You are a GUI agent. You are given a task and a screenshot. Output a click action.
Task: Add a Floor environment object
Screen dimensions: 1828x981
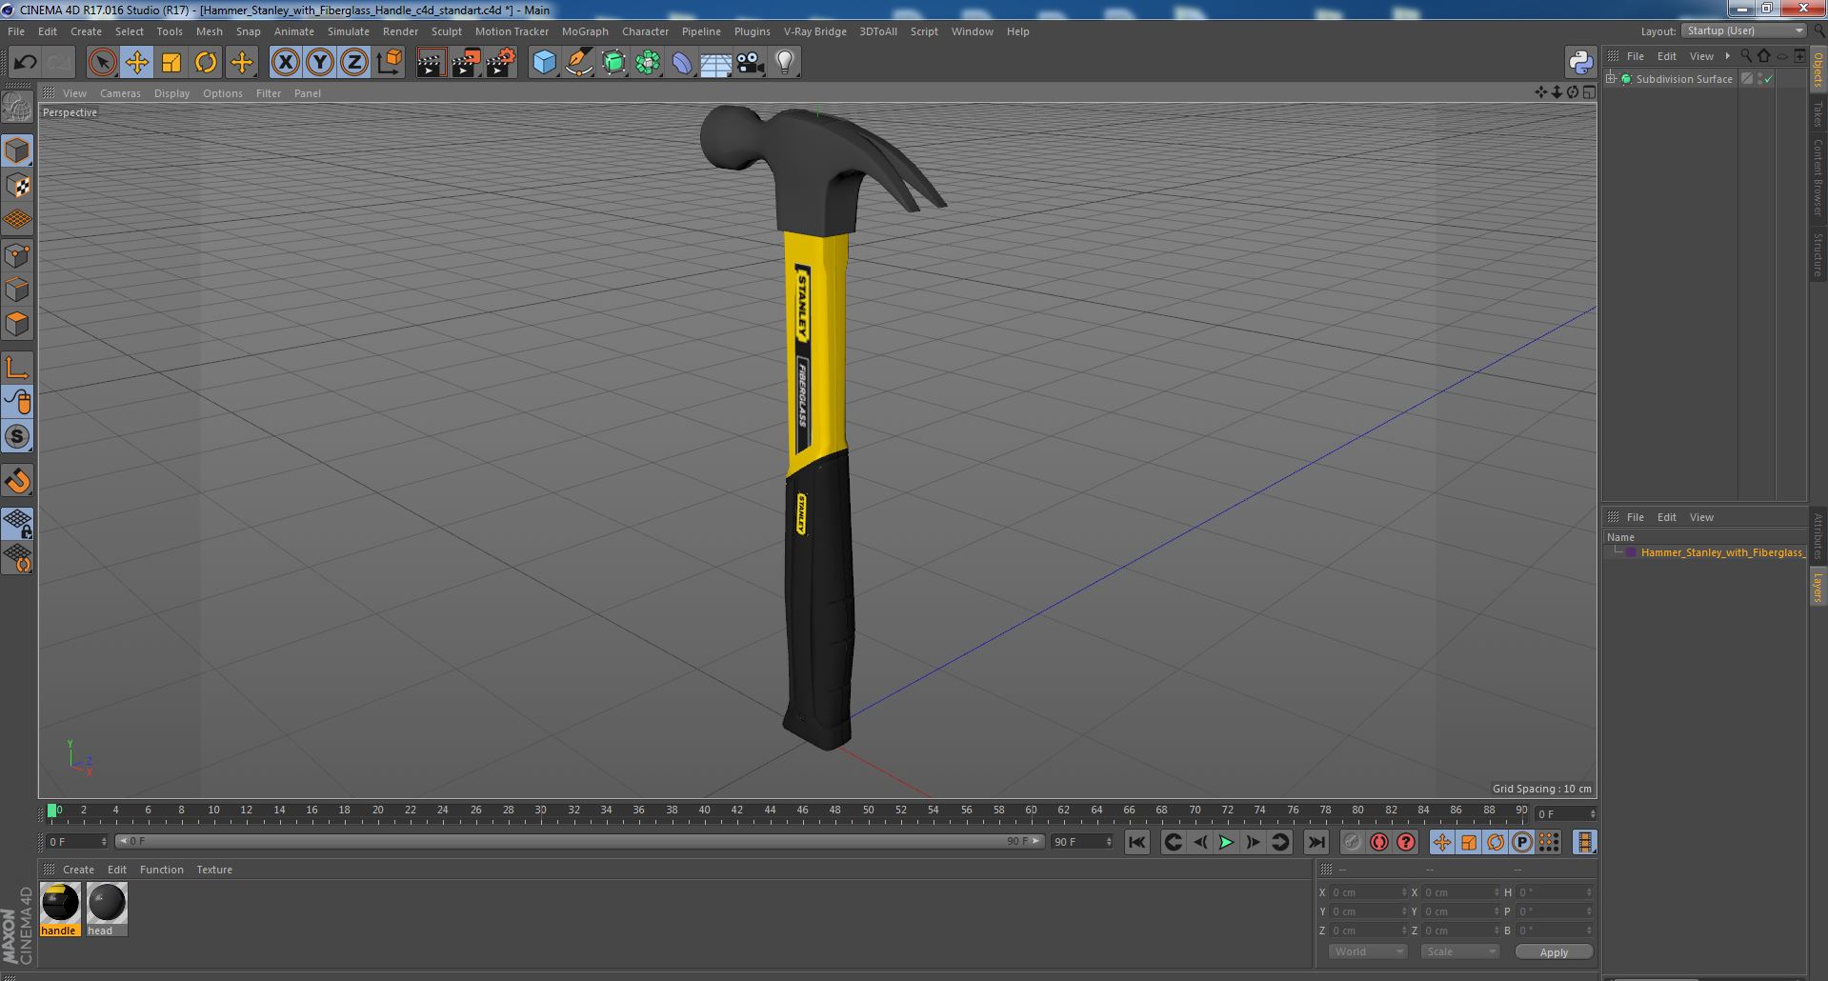tap(715, 63)
